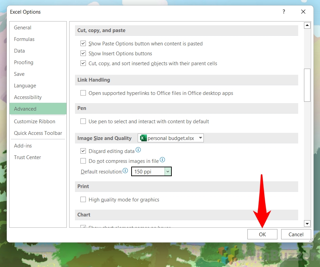Click the Image Size and Quality heading
320x267 pixels.
105,138
